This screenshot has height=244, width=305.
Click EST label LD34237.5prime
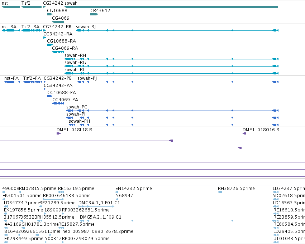[289, 188]
